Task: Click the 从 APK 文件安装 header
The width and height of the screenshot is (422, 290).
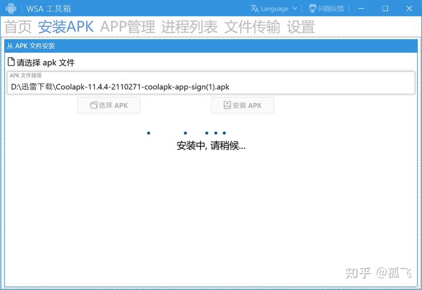Action: pos(211,46)
